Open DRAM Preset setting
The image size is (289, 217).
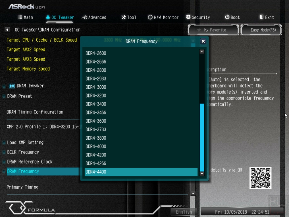(20, 96)
